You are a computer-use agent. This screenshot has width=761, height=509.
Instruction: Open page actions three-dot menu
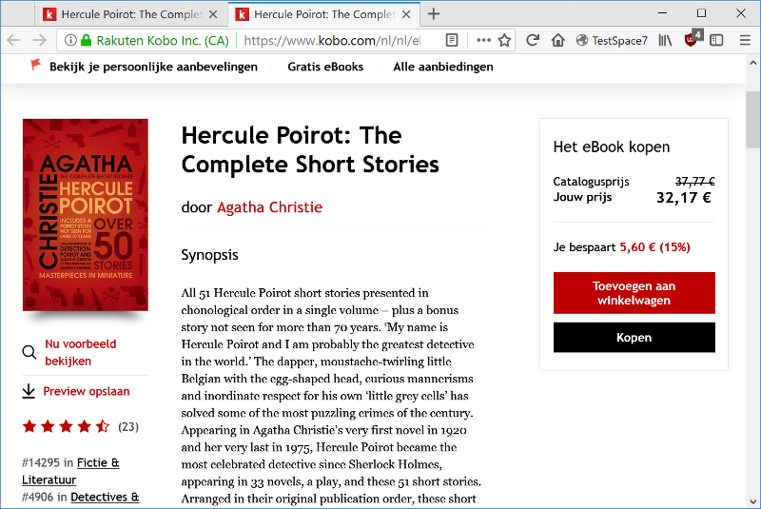483,40
